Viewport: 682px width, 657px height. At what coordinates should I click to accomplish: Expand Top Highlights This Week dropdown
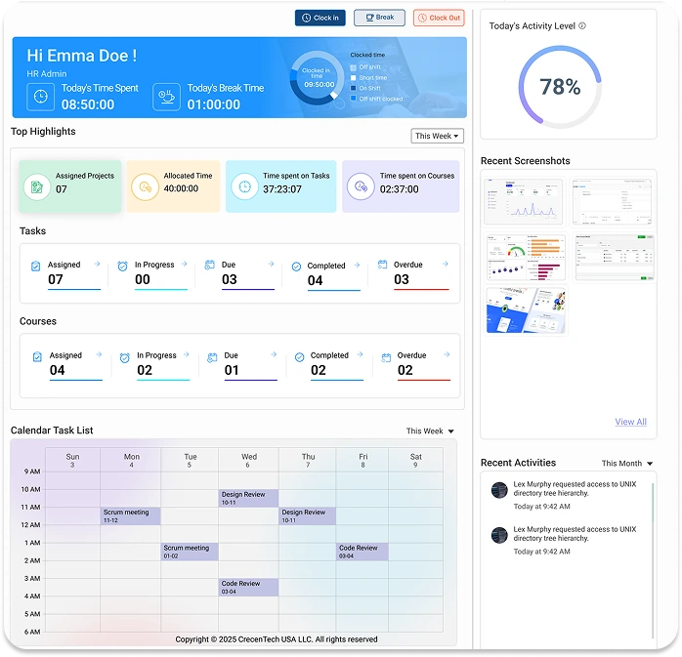point(437,136)
